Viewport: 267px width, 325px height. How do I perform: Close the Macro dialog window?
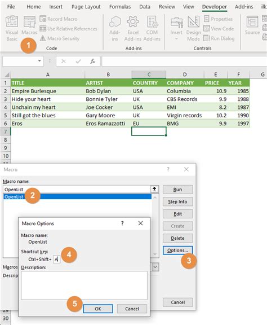click(x=186, y=169)
